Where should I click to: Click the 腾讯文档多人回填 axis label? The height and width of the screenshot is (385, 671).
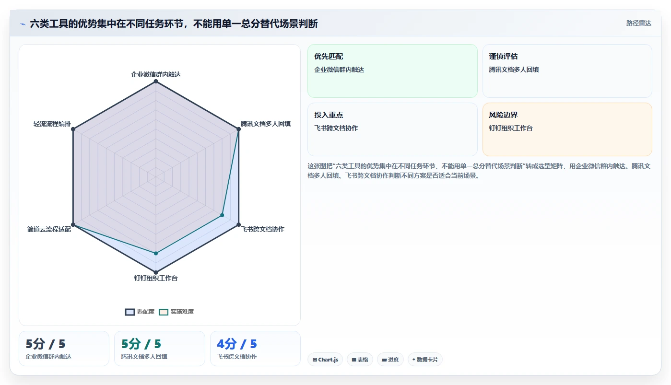click(x=266, y=124)
